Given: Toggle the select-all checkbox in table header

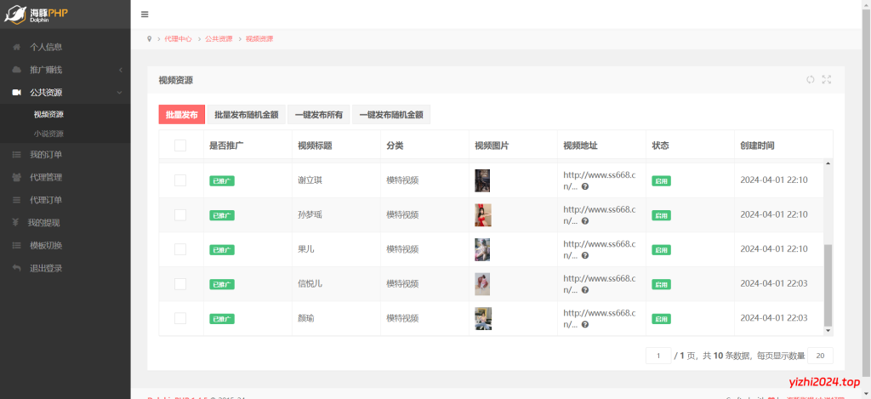Looking at the screenshot, I should 180,145.
